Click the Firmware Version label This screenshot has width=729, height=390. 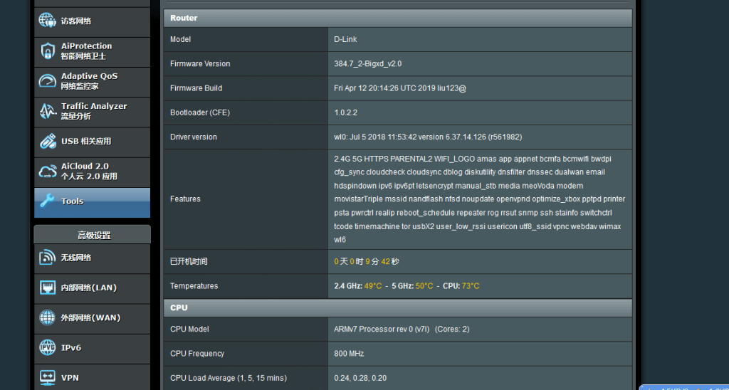200,63
